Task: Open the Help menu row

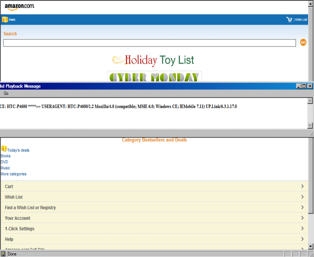Action: (x=154, y=239)
